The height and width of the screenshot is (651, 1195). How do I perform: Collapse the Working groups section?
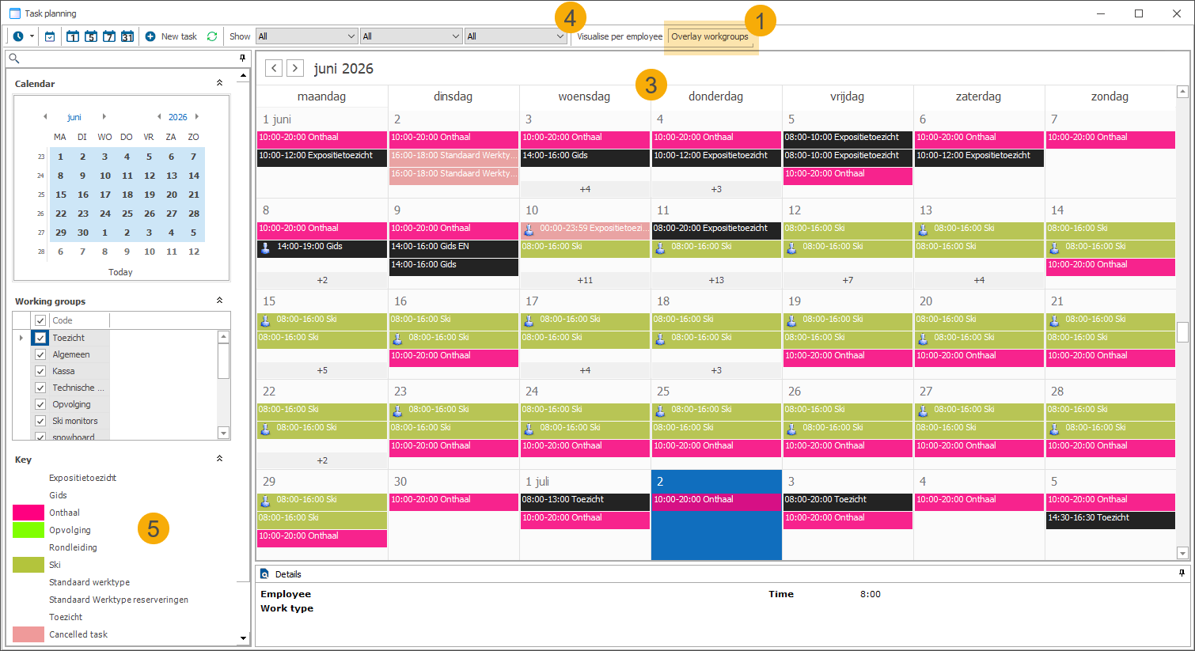click(x=219, y=301)
